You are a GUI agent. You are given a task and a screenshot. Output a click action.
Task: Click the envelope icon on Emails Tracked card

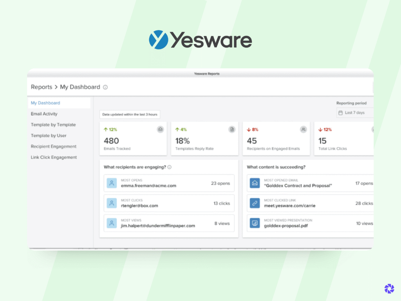[x=160, y=129]
